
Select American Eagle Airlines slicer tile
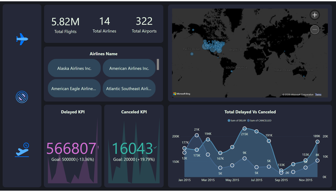click(x=74, y=89)
